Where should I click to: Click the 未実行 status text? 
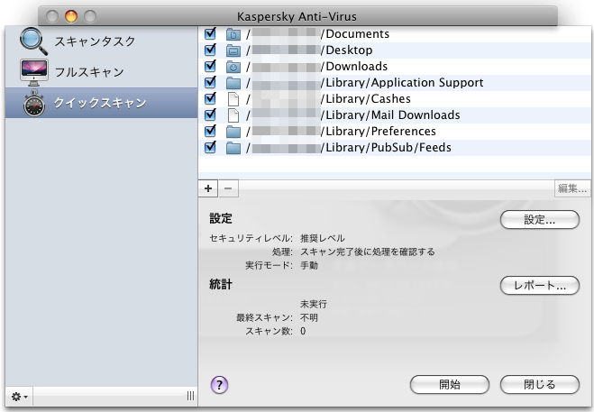pyautogui.click(x=314, y=305)
